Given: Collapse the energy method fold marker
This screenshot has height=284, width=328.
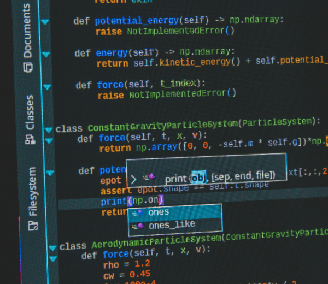Looking at the screenshot, I should click(46, 54).
